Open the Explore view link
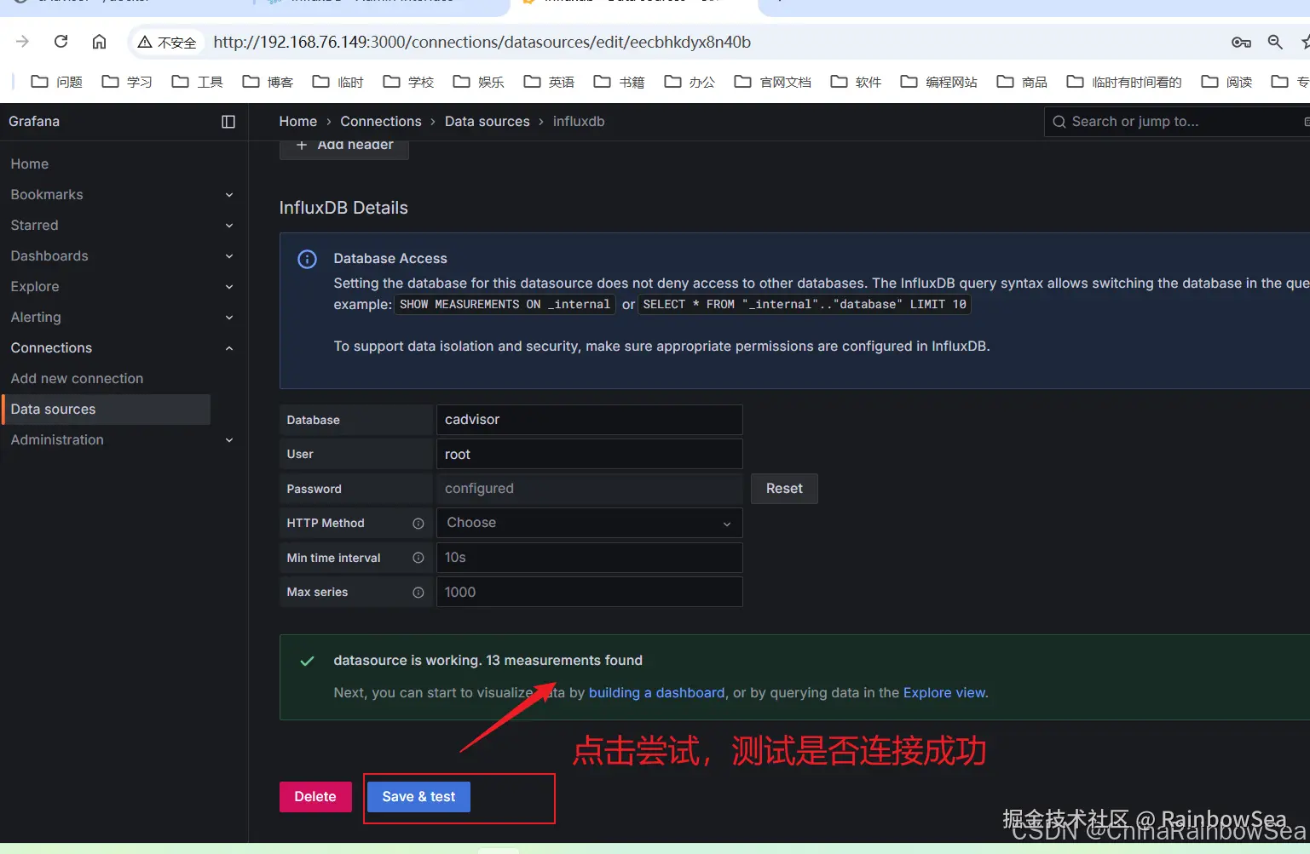Viewport: 1310px width, 854px height. (x=944, y=693)
